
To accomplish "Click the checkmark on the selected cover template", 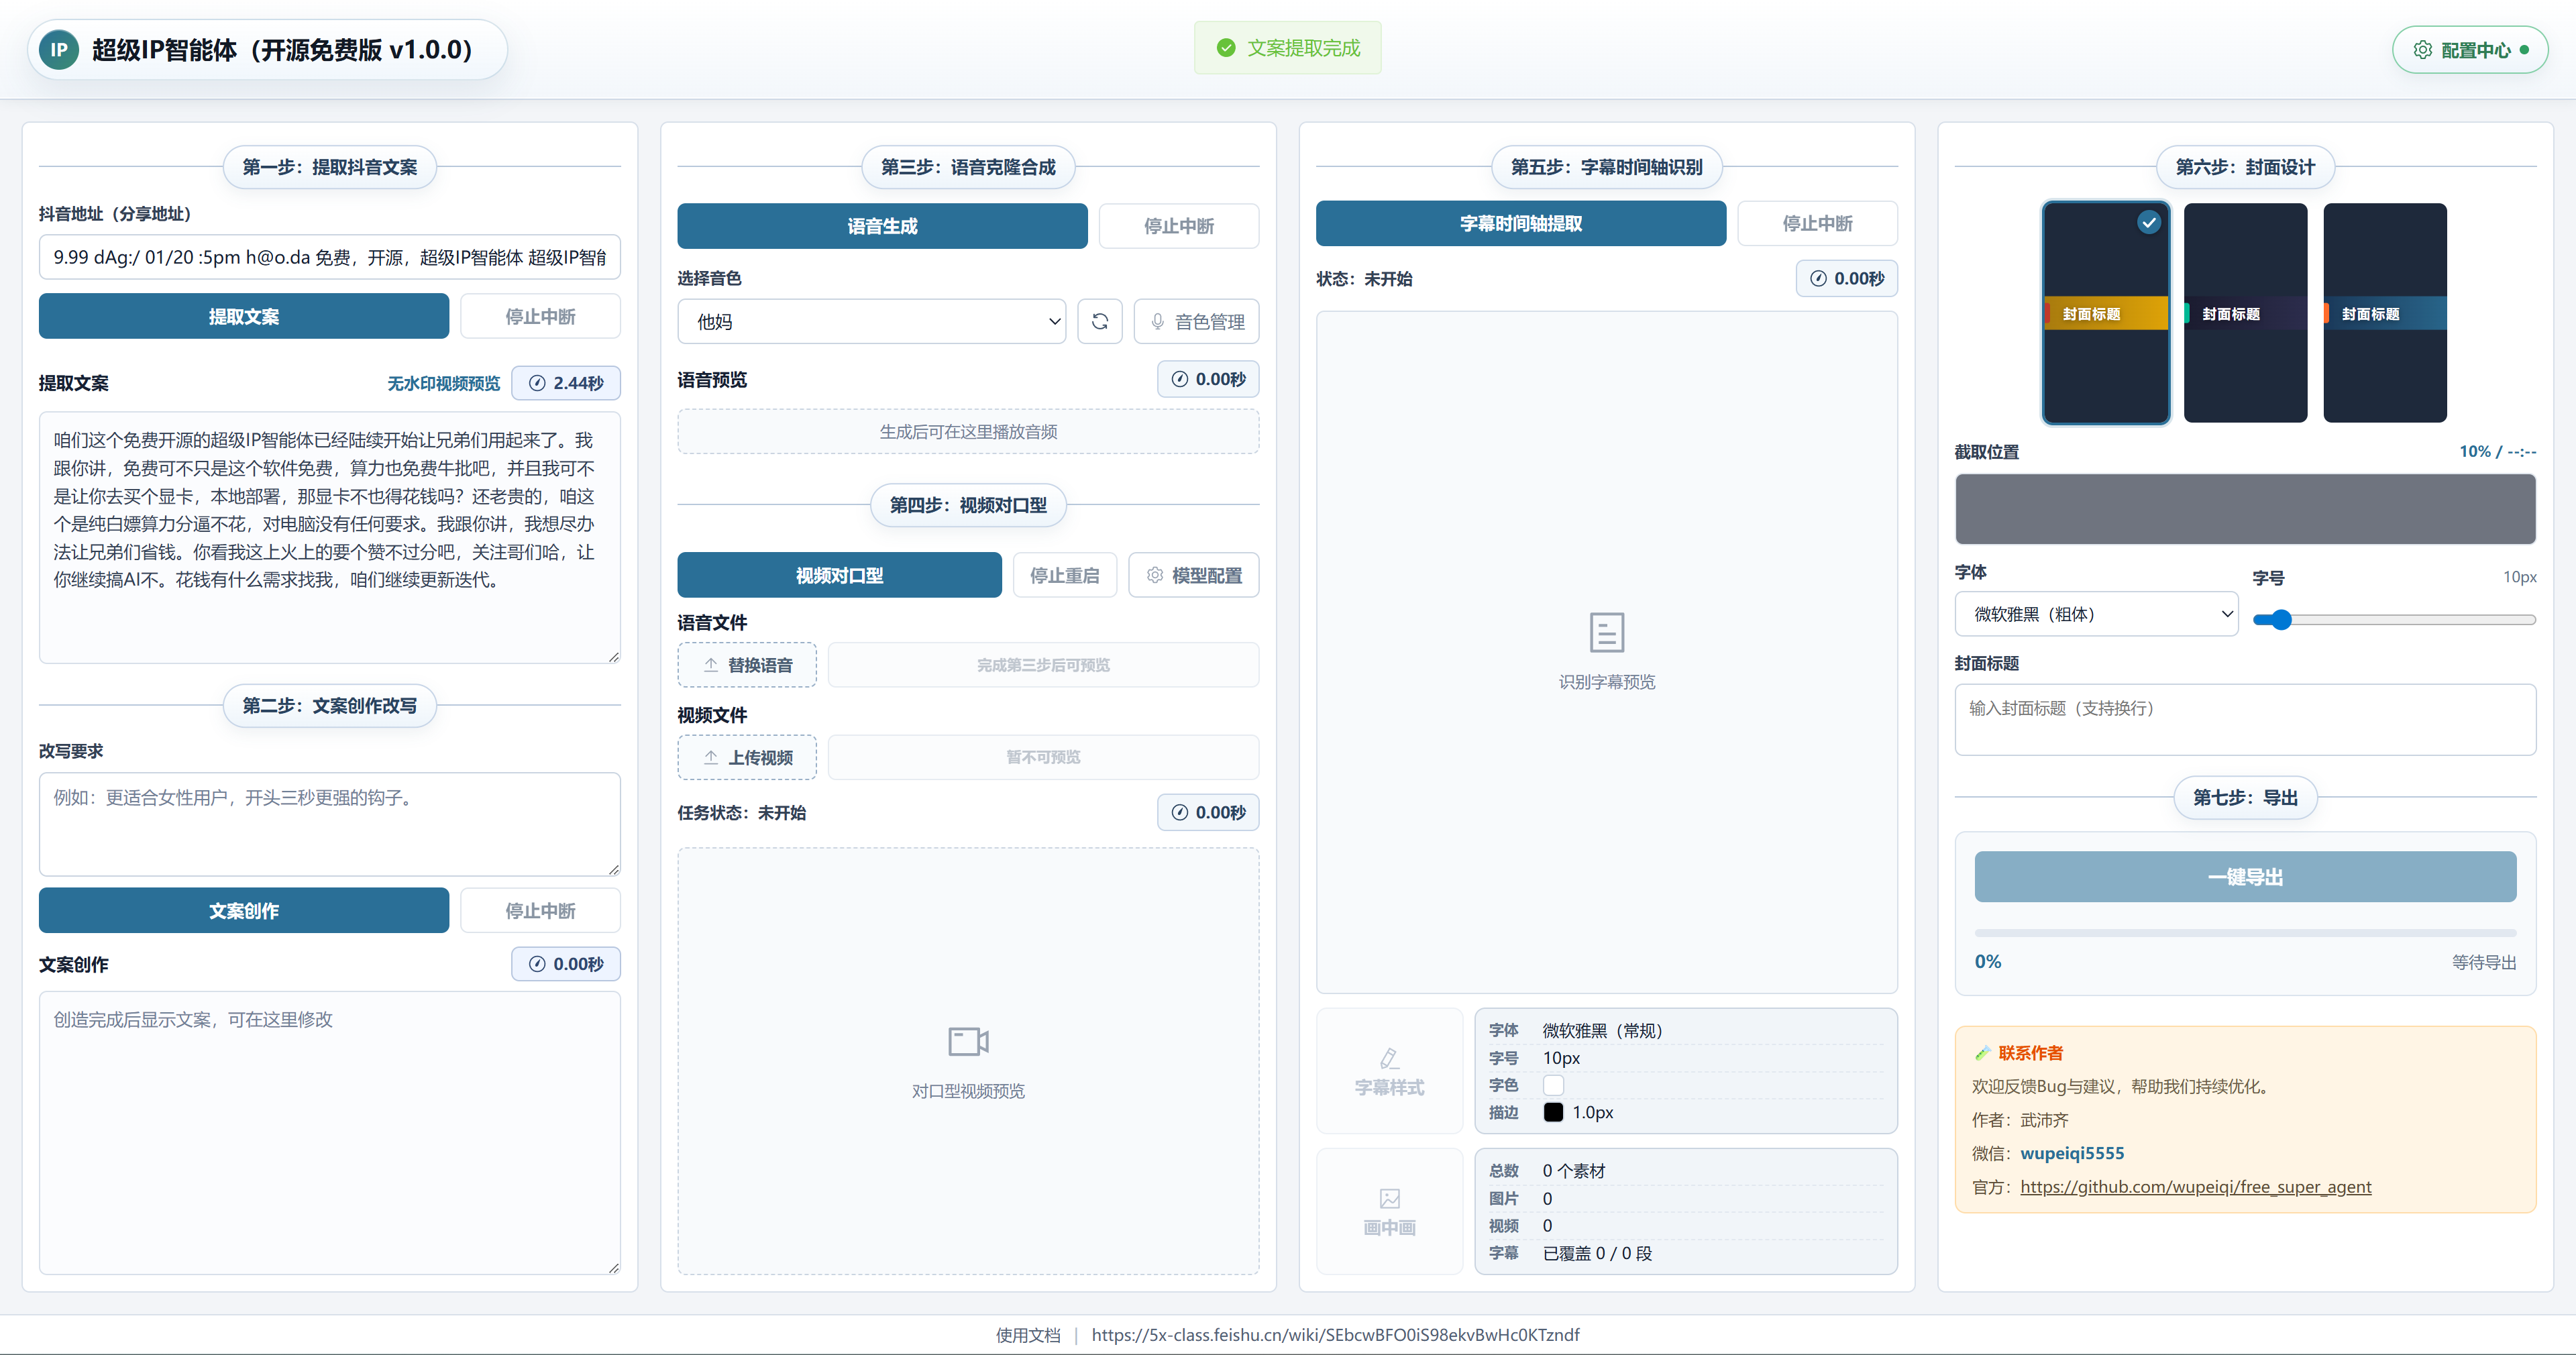I will 2148,222.
